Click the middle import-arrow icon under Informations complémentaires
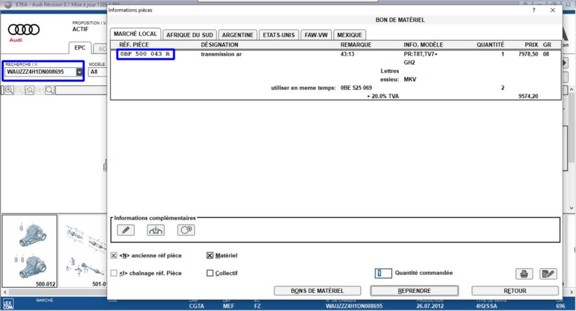Viewport: 576px width, 311px height. point(156,230)
